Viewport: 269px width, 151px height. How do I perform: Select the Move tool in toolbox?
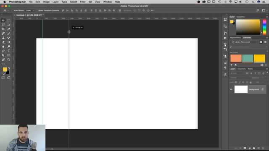[x=3, y=21]
